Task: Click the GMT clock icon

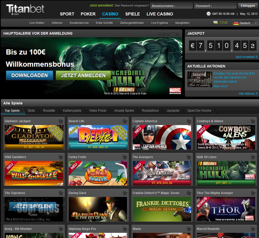Action: tap(209, 14)
